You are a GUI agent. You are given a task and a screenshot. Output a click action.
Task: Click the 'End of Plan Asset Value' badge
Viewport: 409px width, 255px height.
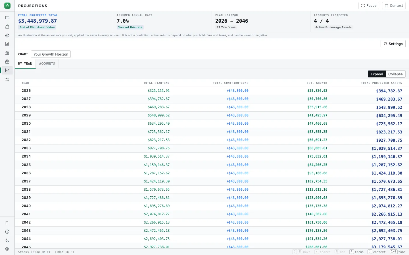pos(37,27)
